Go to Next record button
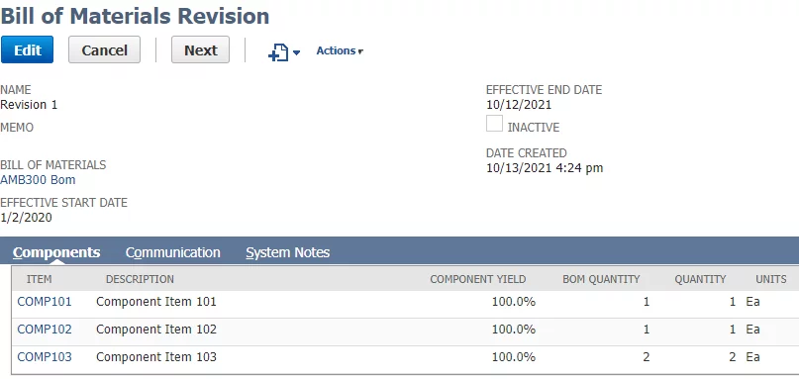Screen dimensions: 799x379 [200, 49]
